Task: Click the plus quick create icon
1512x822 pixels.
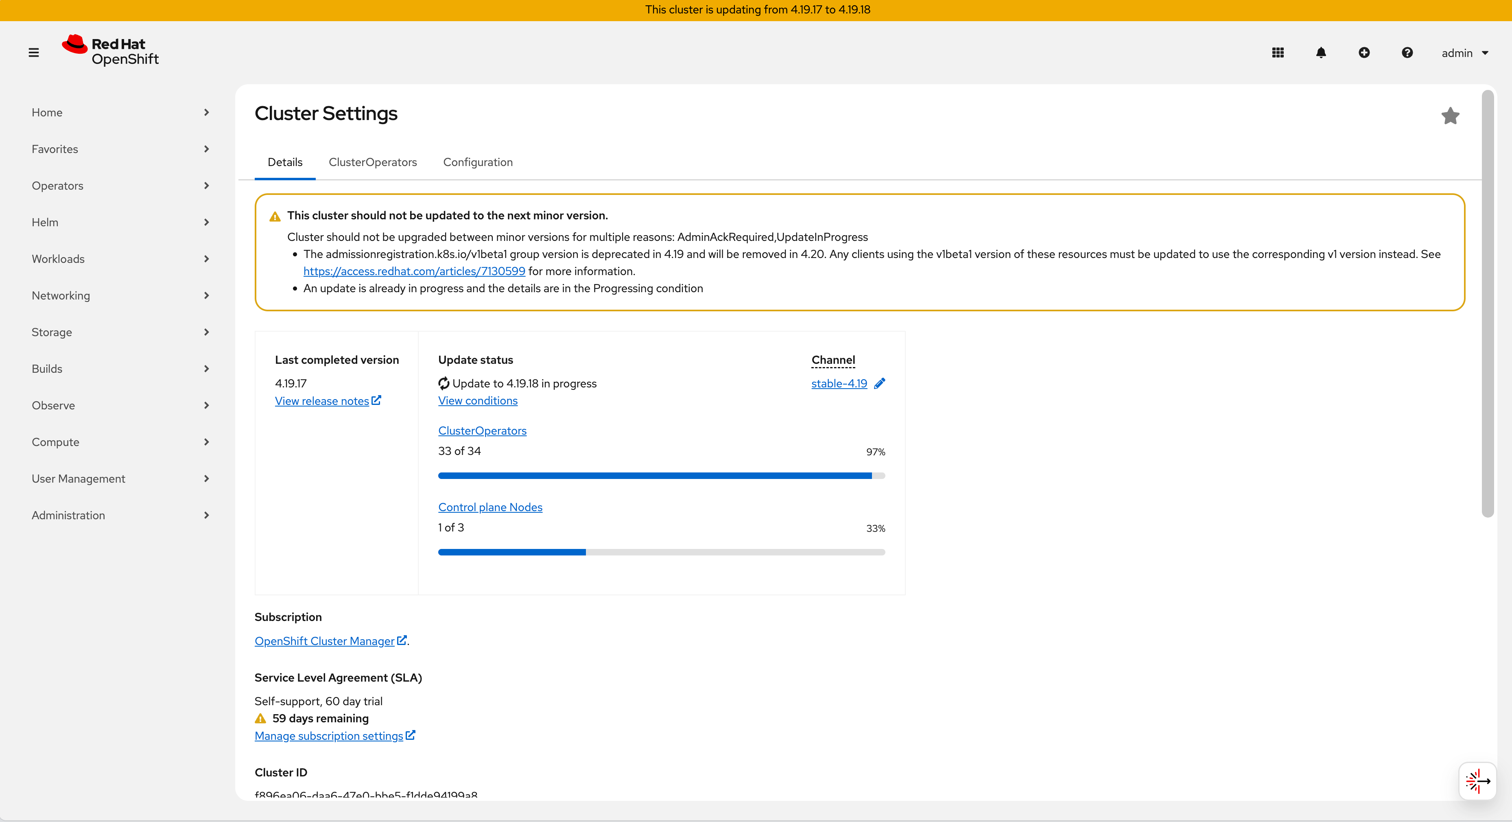Action: pyautogui.click(x=1364, y=53)
